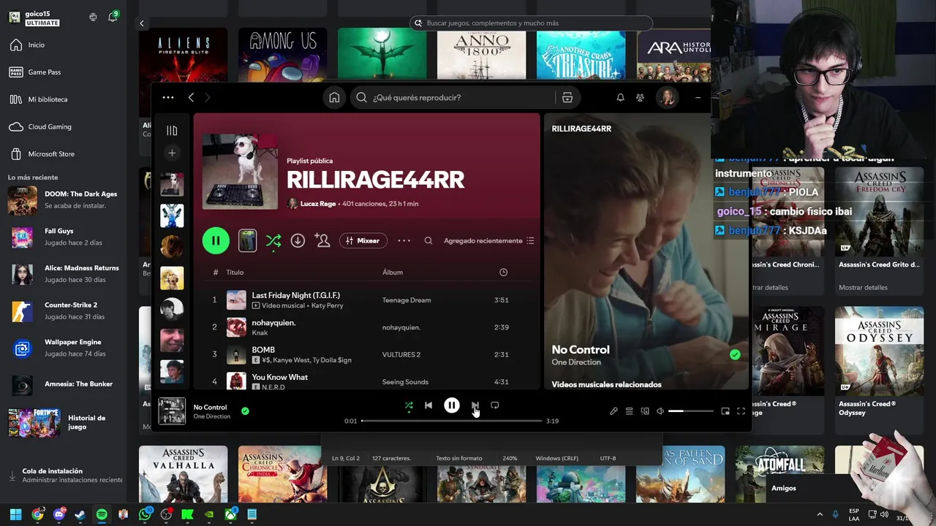Click Spotify search box '¿Qué querés reproducir?'
Image resolution: width=936 pixels, height=526 pixels.
tap(452, 97)
